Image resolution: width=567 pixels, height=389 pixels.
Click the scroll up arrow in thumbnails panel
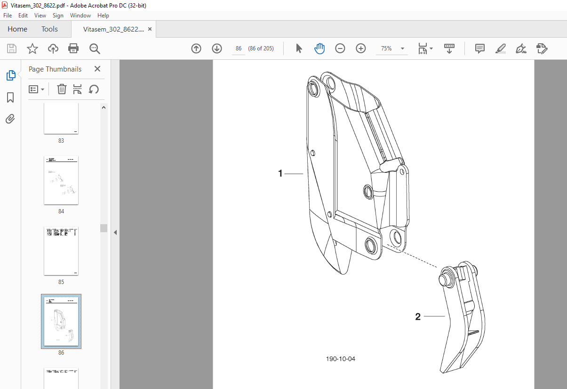tap(104, 108)
